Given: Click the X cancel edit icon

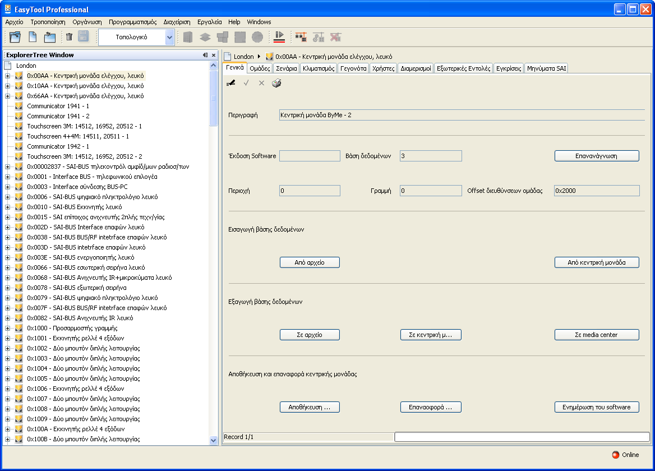Looking at the screenshot, I should pyautogui.click(x=261, y=83).
